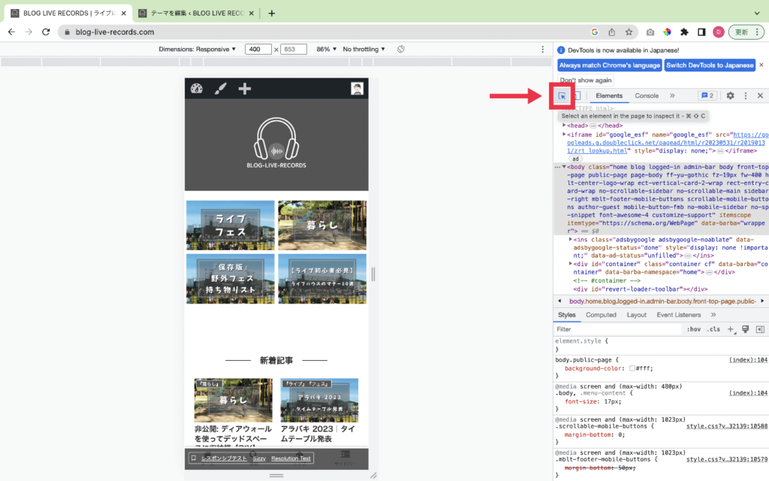Expand the google_esf iframe node
This screenshot has width=769, height=481.
coord(564,135)
